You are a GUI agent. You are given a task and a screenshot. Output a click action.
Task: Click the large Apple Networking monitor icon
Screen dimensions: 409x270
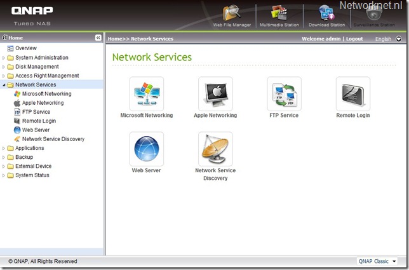tap(215, 93)
